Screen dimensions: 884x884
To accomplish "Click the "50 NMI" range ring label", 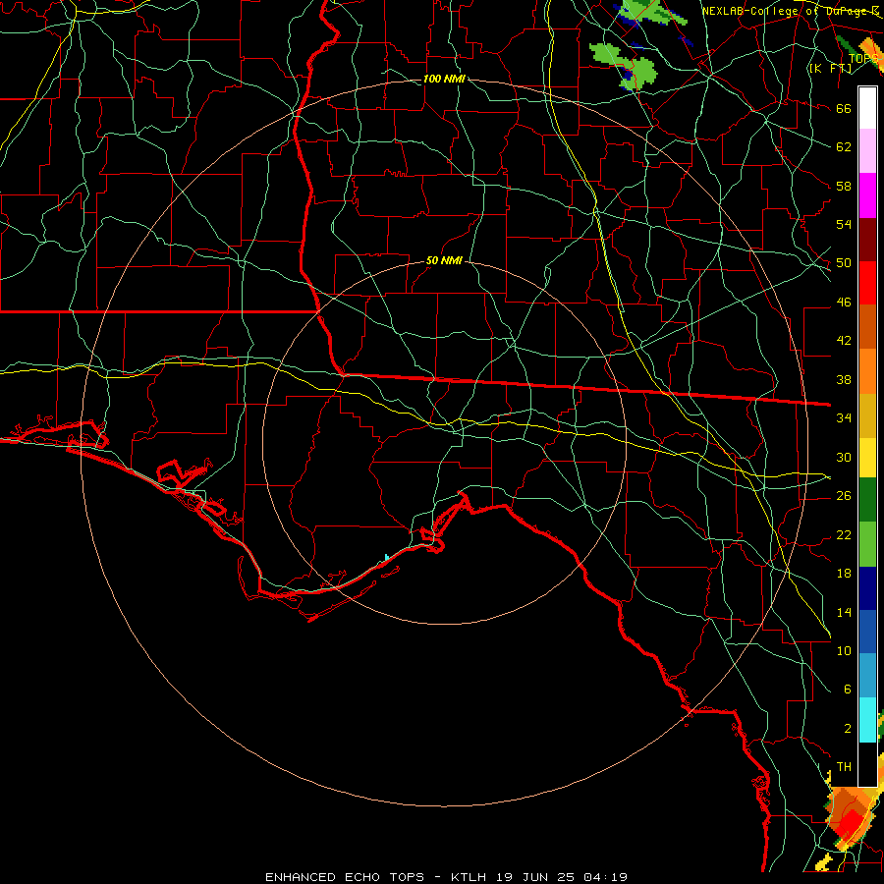I will tap(444, 260).
